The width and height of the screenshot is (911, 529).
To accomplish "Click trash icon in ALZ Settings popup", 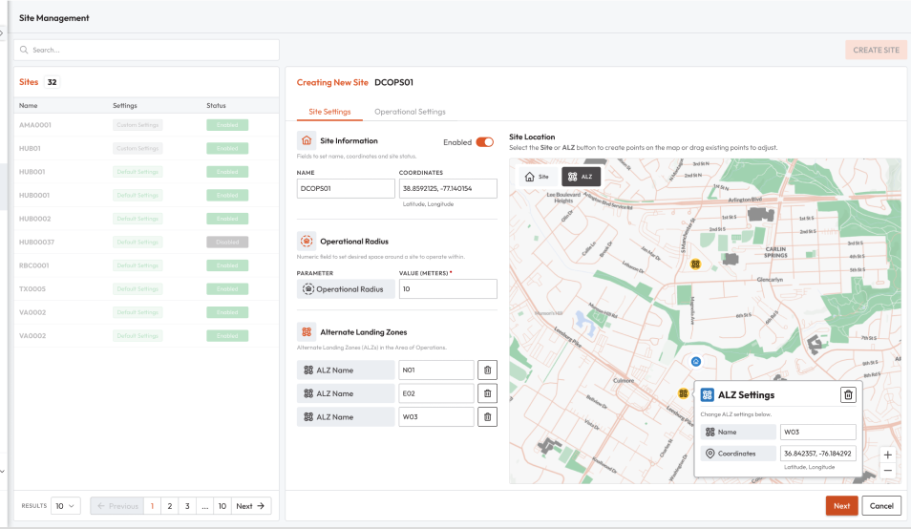I will (x=848, y=394).
